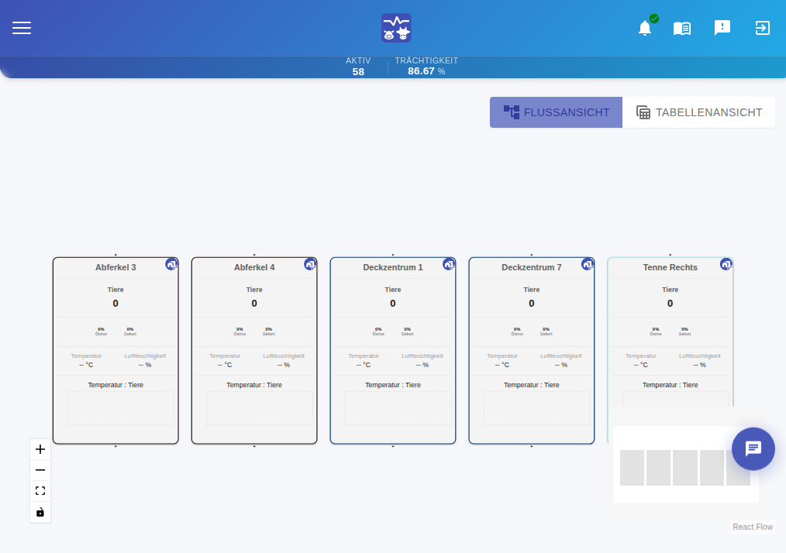Switch to Tabellenansicht view

click(698, 112)
